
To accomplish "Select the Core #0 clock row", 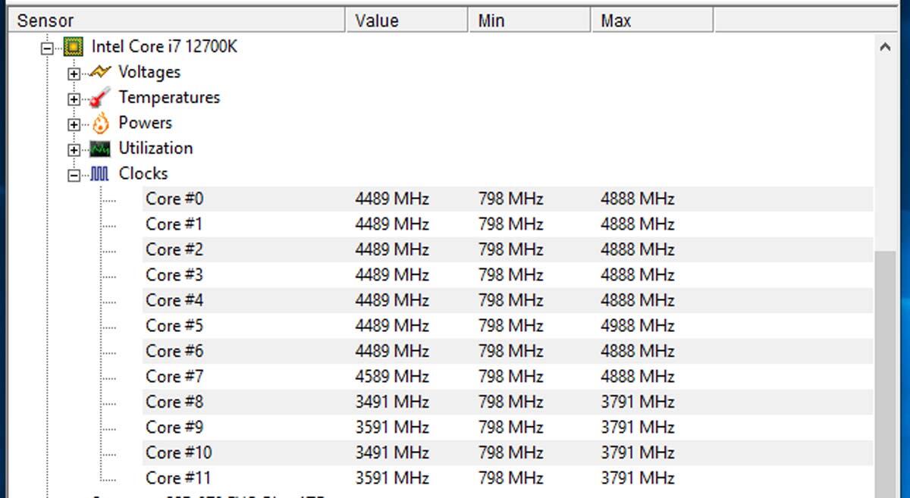I will tap(507, 199).
